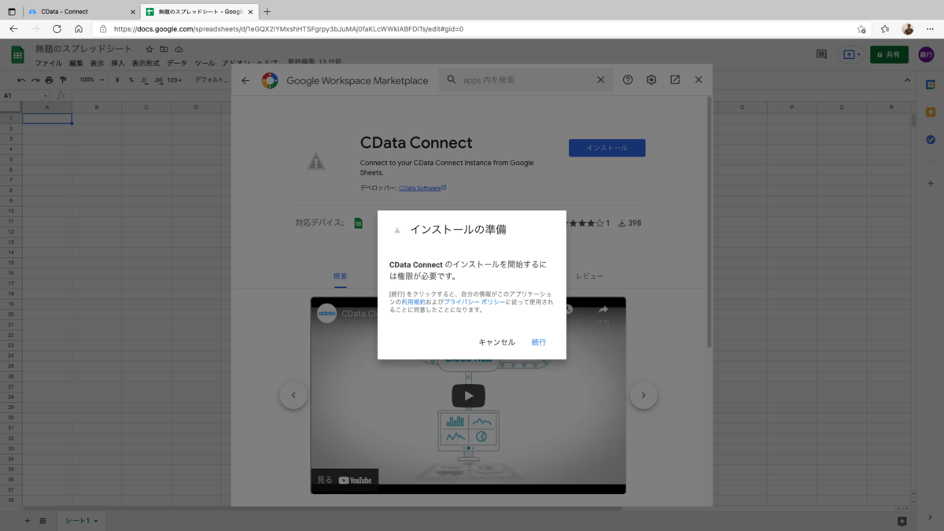Viewport: 944px width, 531px height.
Task: Open the ツール menu
Action: pyautogui.click(x=205, y=63)
